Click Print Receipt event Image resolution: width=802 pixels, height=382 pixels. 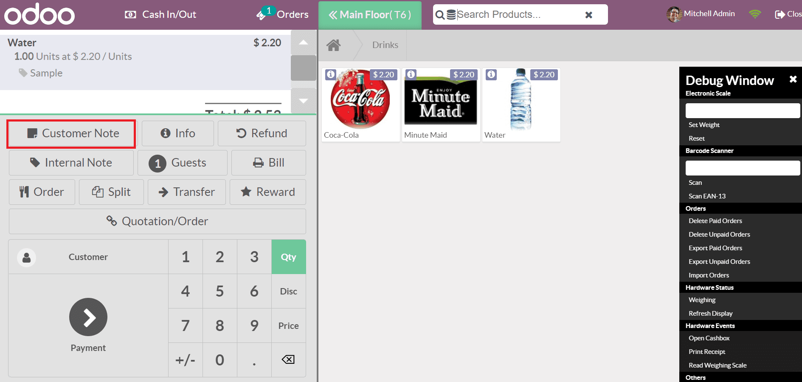[707, 352]
